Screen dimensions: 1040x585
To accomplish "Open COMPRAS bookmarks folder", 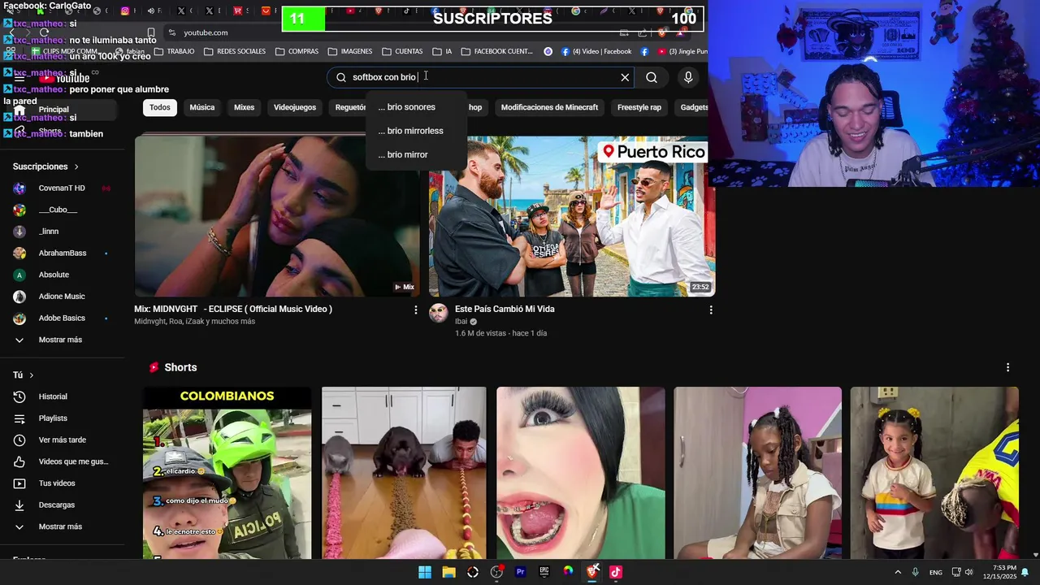I will 297,51.
